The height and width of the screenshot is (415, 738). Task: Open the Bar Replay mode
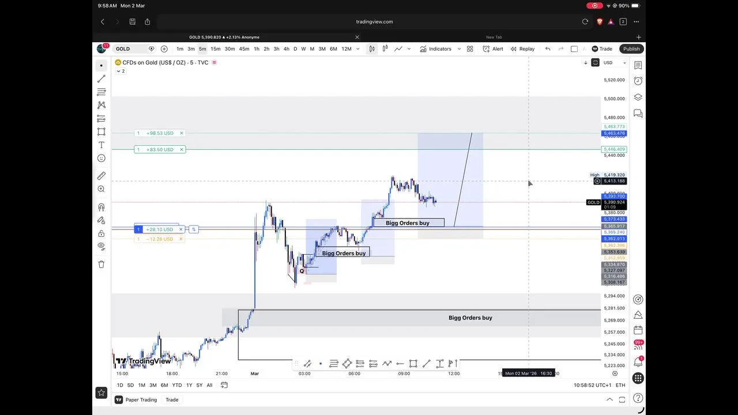522,49
